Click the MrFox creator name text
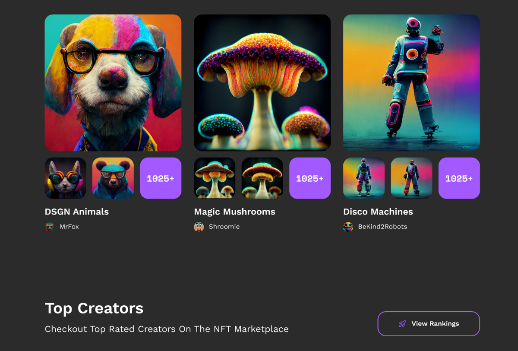The height and width of the screenshot is (351, 518). click(x=69, y=226)
